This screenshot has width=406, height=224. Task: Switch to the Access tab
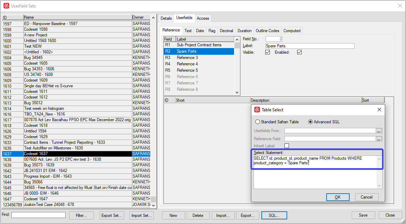pyautogui.click(x=203, y=18)
